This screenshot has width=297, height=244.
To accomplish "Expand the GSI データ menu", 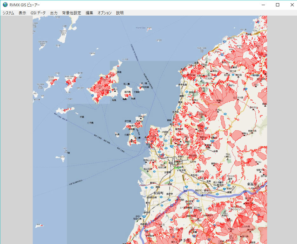I will pyautogui.click(x=38, y=13).
